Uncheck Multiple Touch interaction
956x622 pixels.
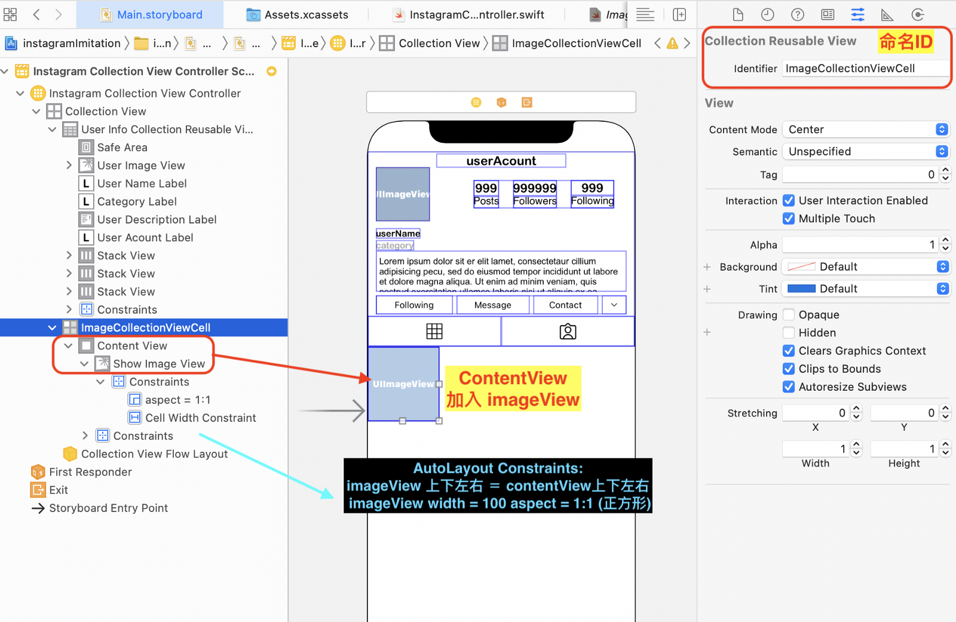click(789, 219)
